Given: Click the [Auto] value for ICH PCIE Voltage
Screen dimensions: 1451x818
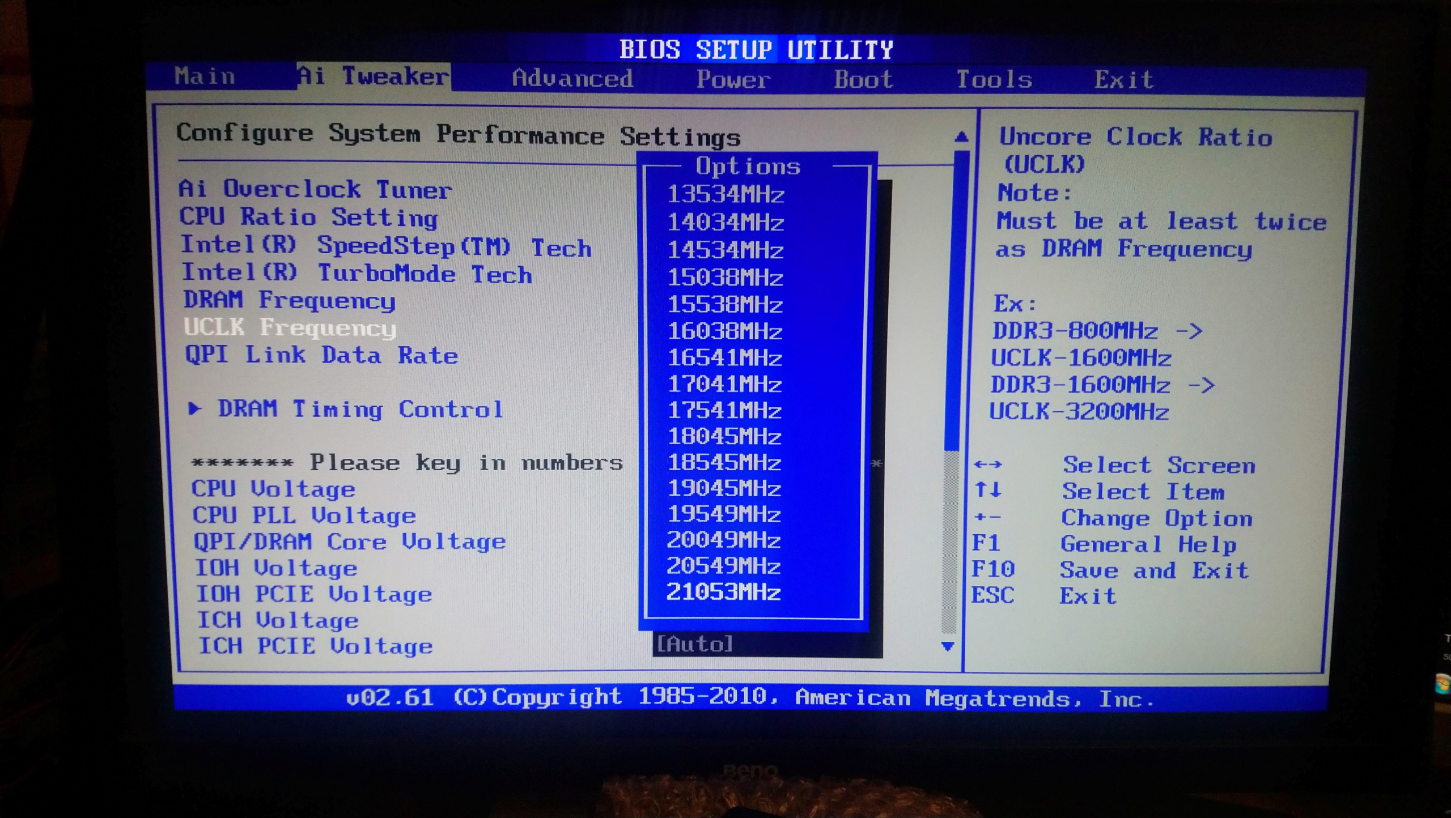Looking at the screenshot, I should 695,644.
